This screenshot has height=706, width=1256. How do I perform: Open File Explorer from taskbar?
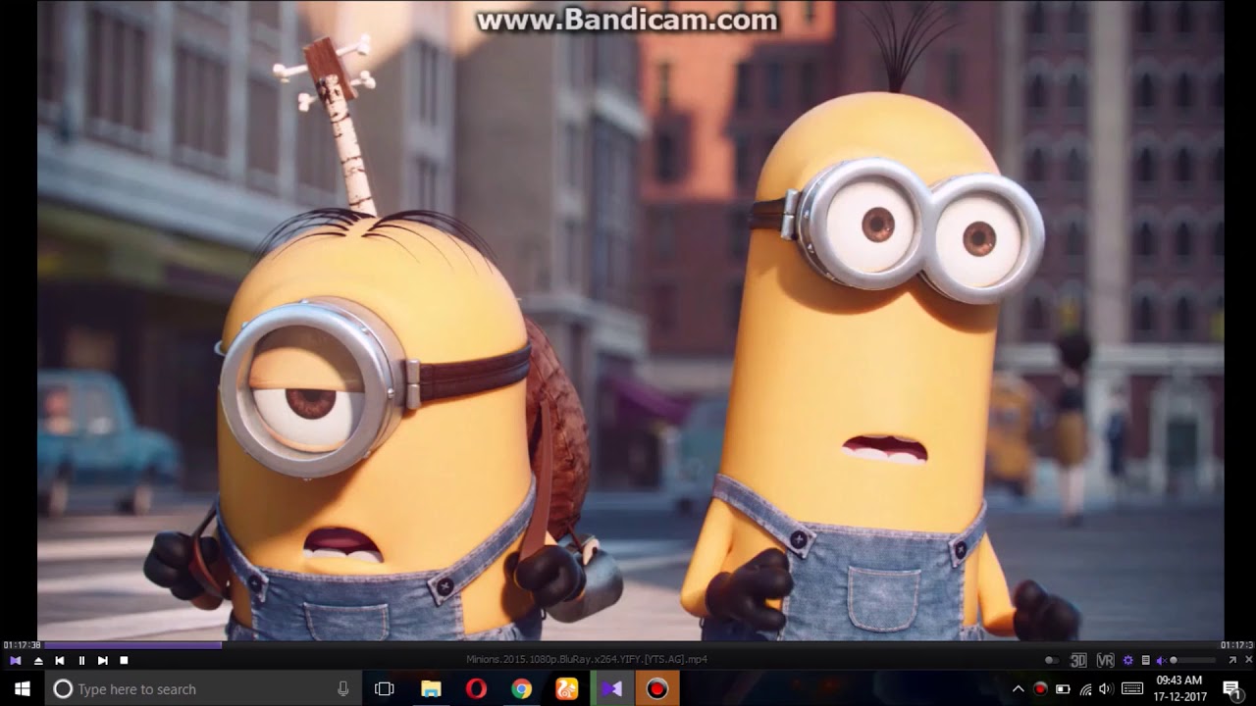(431, 689)
